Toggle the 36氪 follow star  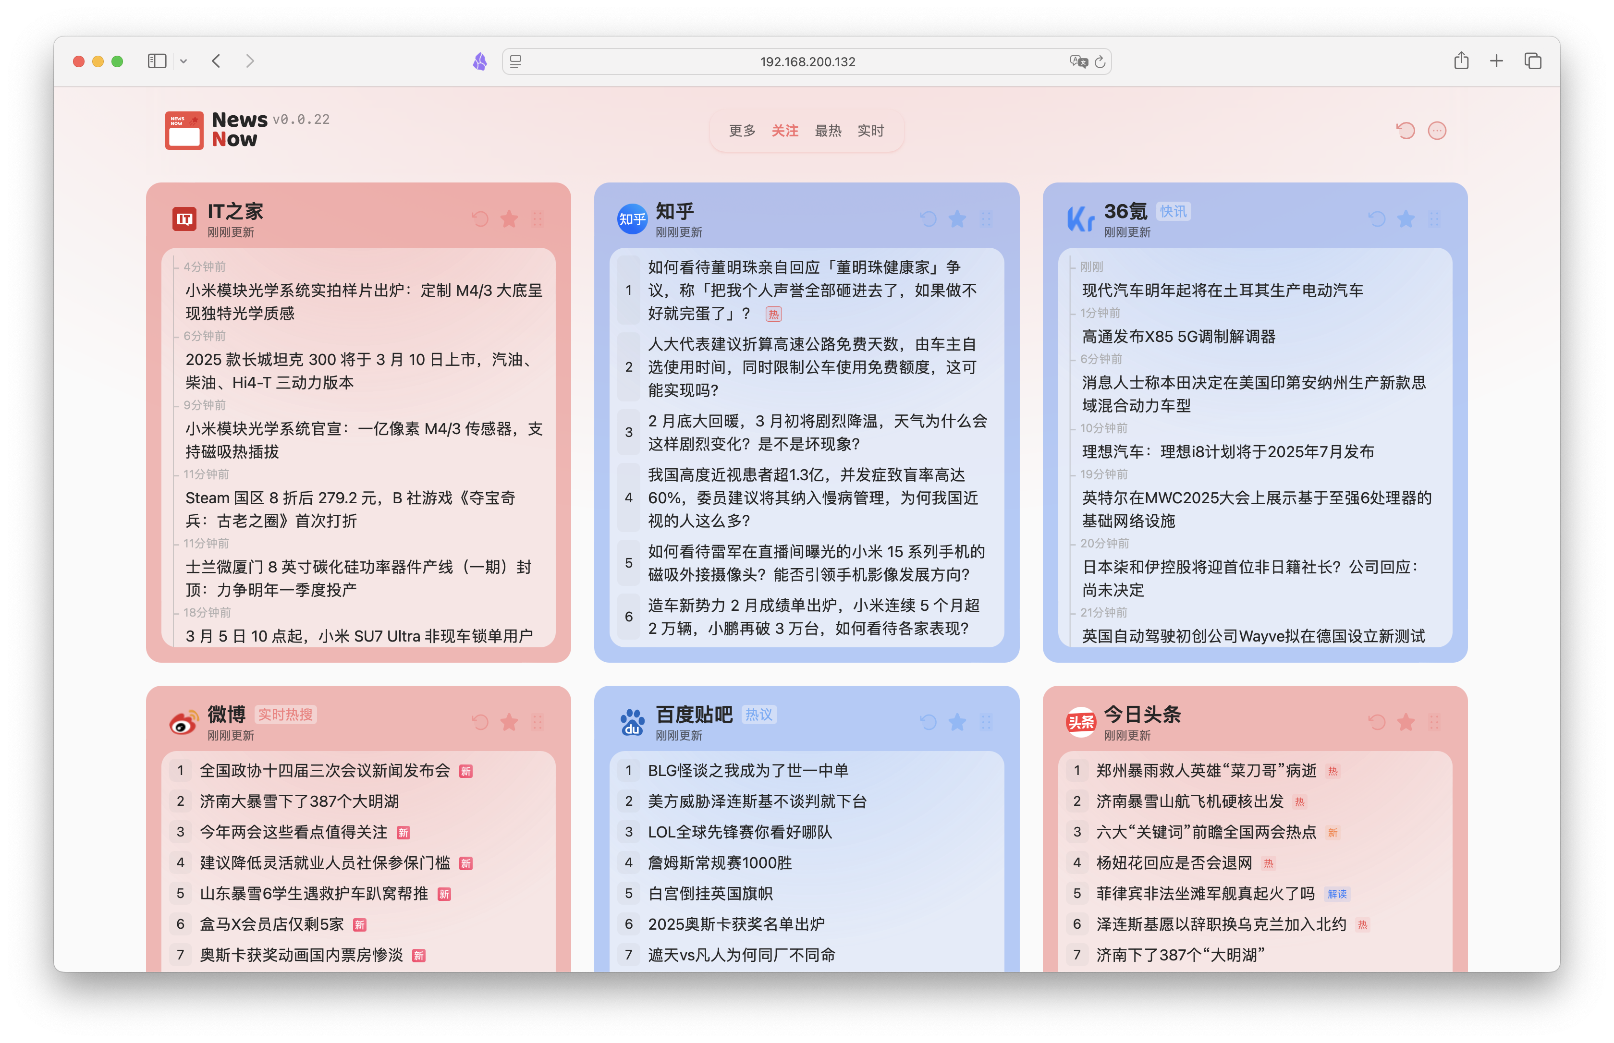1406,219
